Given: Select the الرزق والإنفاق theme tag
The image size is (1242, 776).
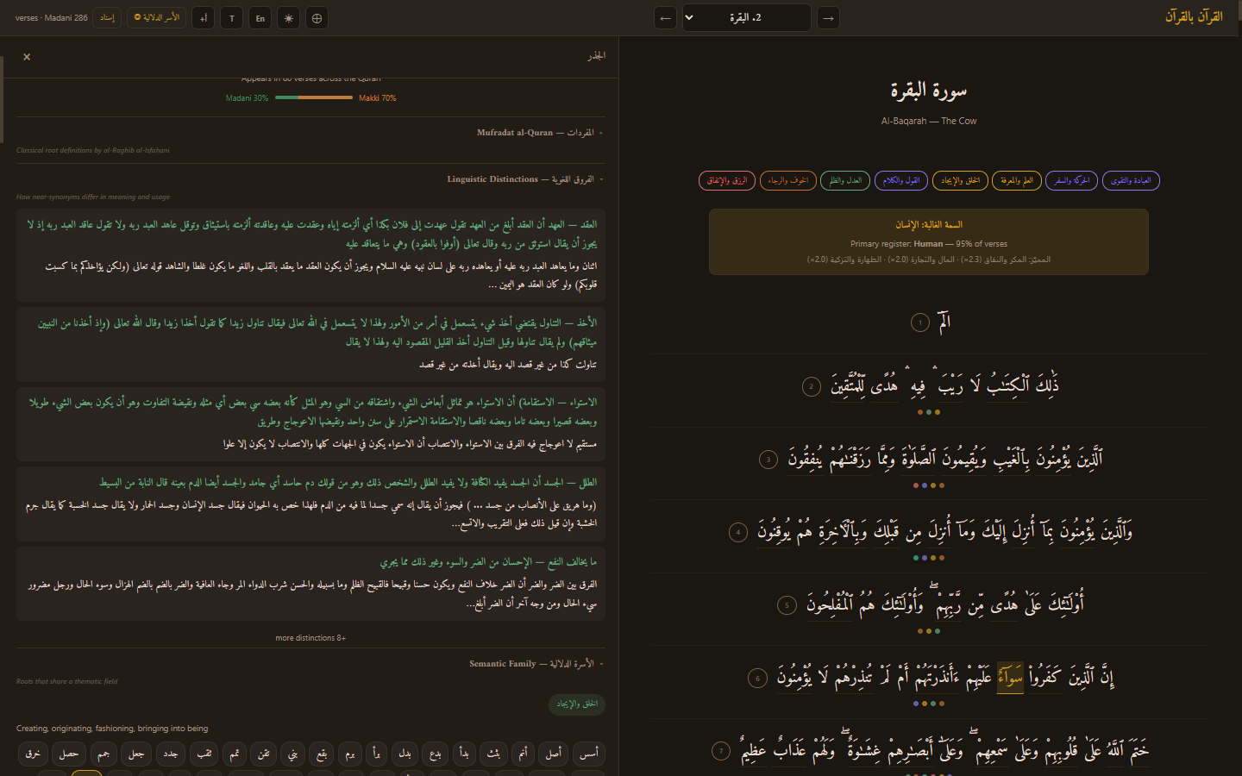Looking at the screenshot, I should (726, 180).
